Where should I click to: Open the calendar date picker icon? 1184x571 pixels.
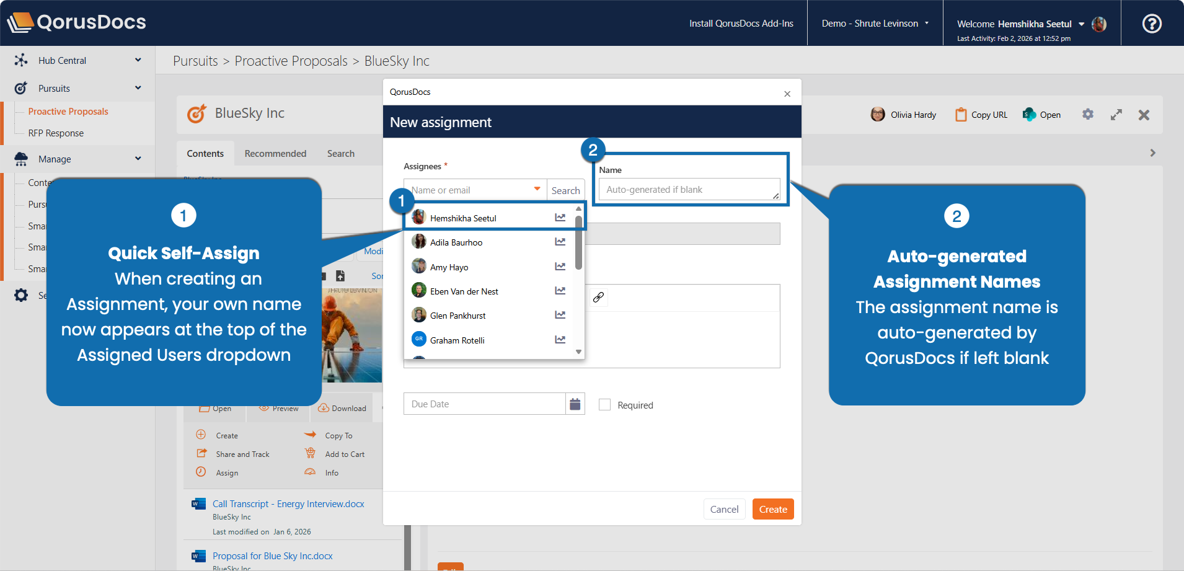click(x=575, y=404)
